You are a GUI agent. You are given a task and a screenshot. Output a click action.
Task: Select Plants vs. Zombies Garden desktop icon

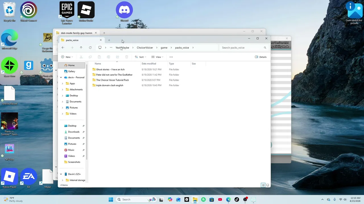coord(9,124)
